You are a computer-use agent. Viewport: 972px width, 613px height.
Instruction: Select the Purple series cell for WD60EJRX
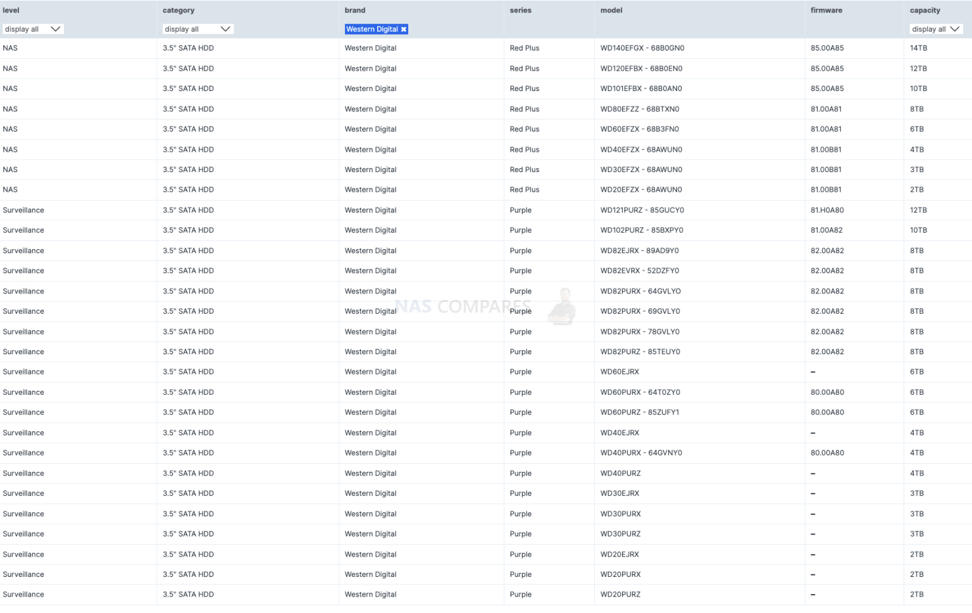pos(520,371)
